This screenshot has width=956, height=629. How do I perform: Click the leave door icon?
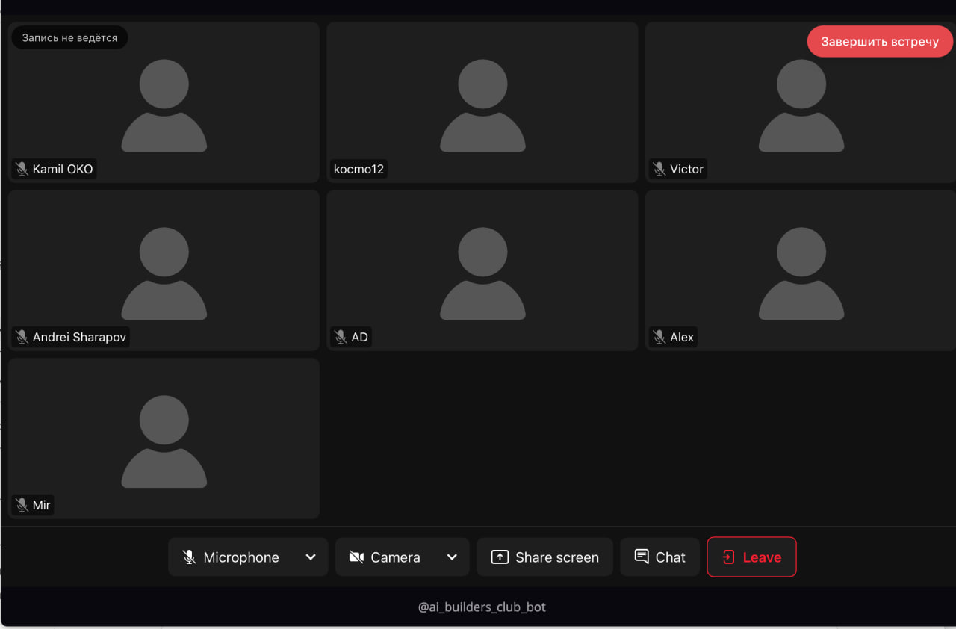(728, 557)
